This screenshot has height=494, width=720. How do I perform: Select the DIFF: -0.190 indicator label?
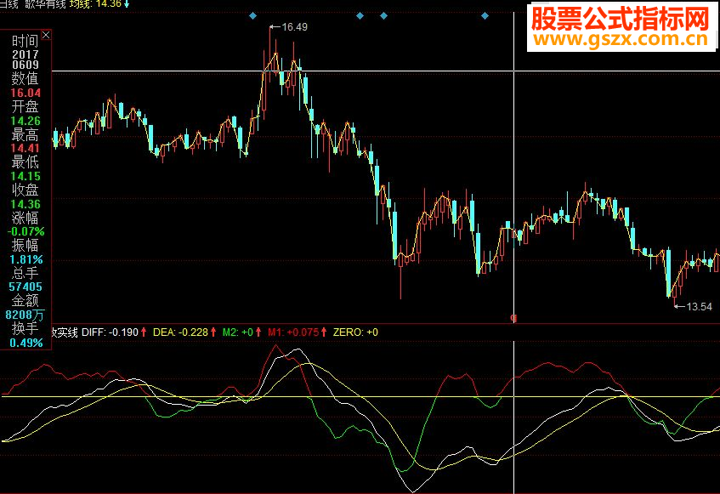[110, 332]
